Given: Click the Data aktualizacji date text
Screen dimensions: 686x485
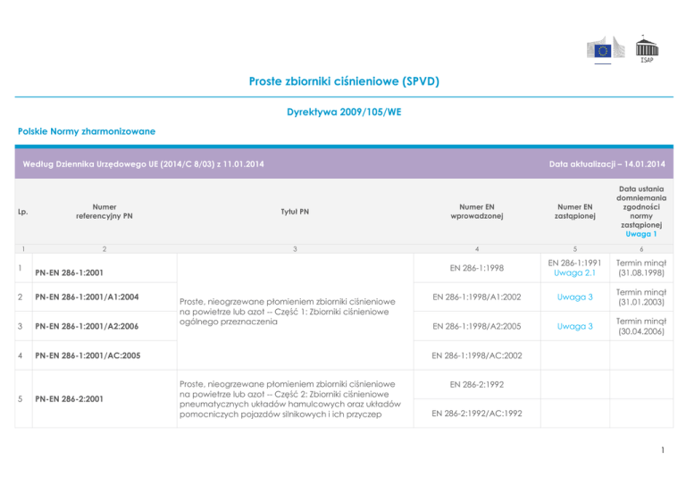Looking at the screenshot, I should (607, 163).
